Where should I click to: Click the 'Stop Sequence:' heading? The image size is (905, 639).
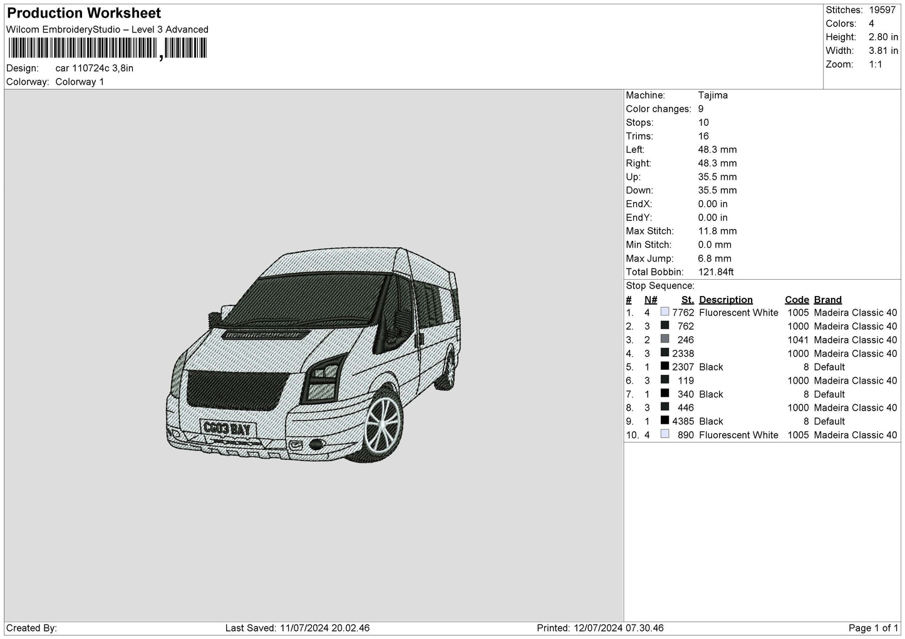[x=660, y=286]
